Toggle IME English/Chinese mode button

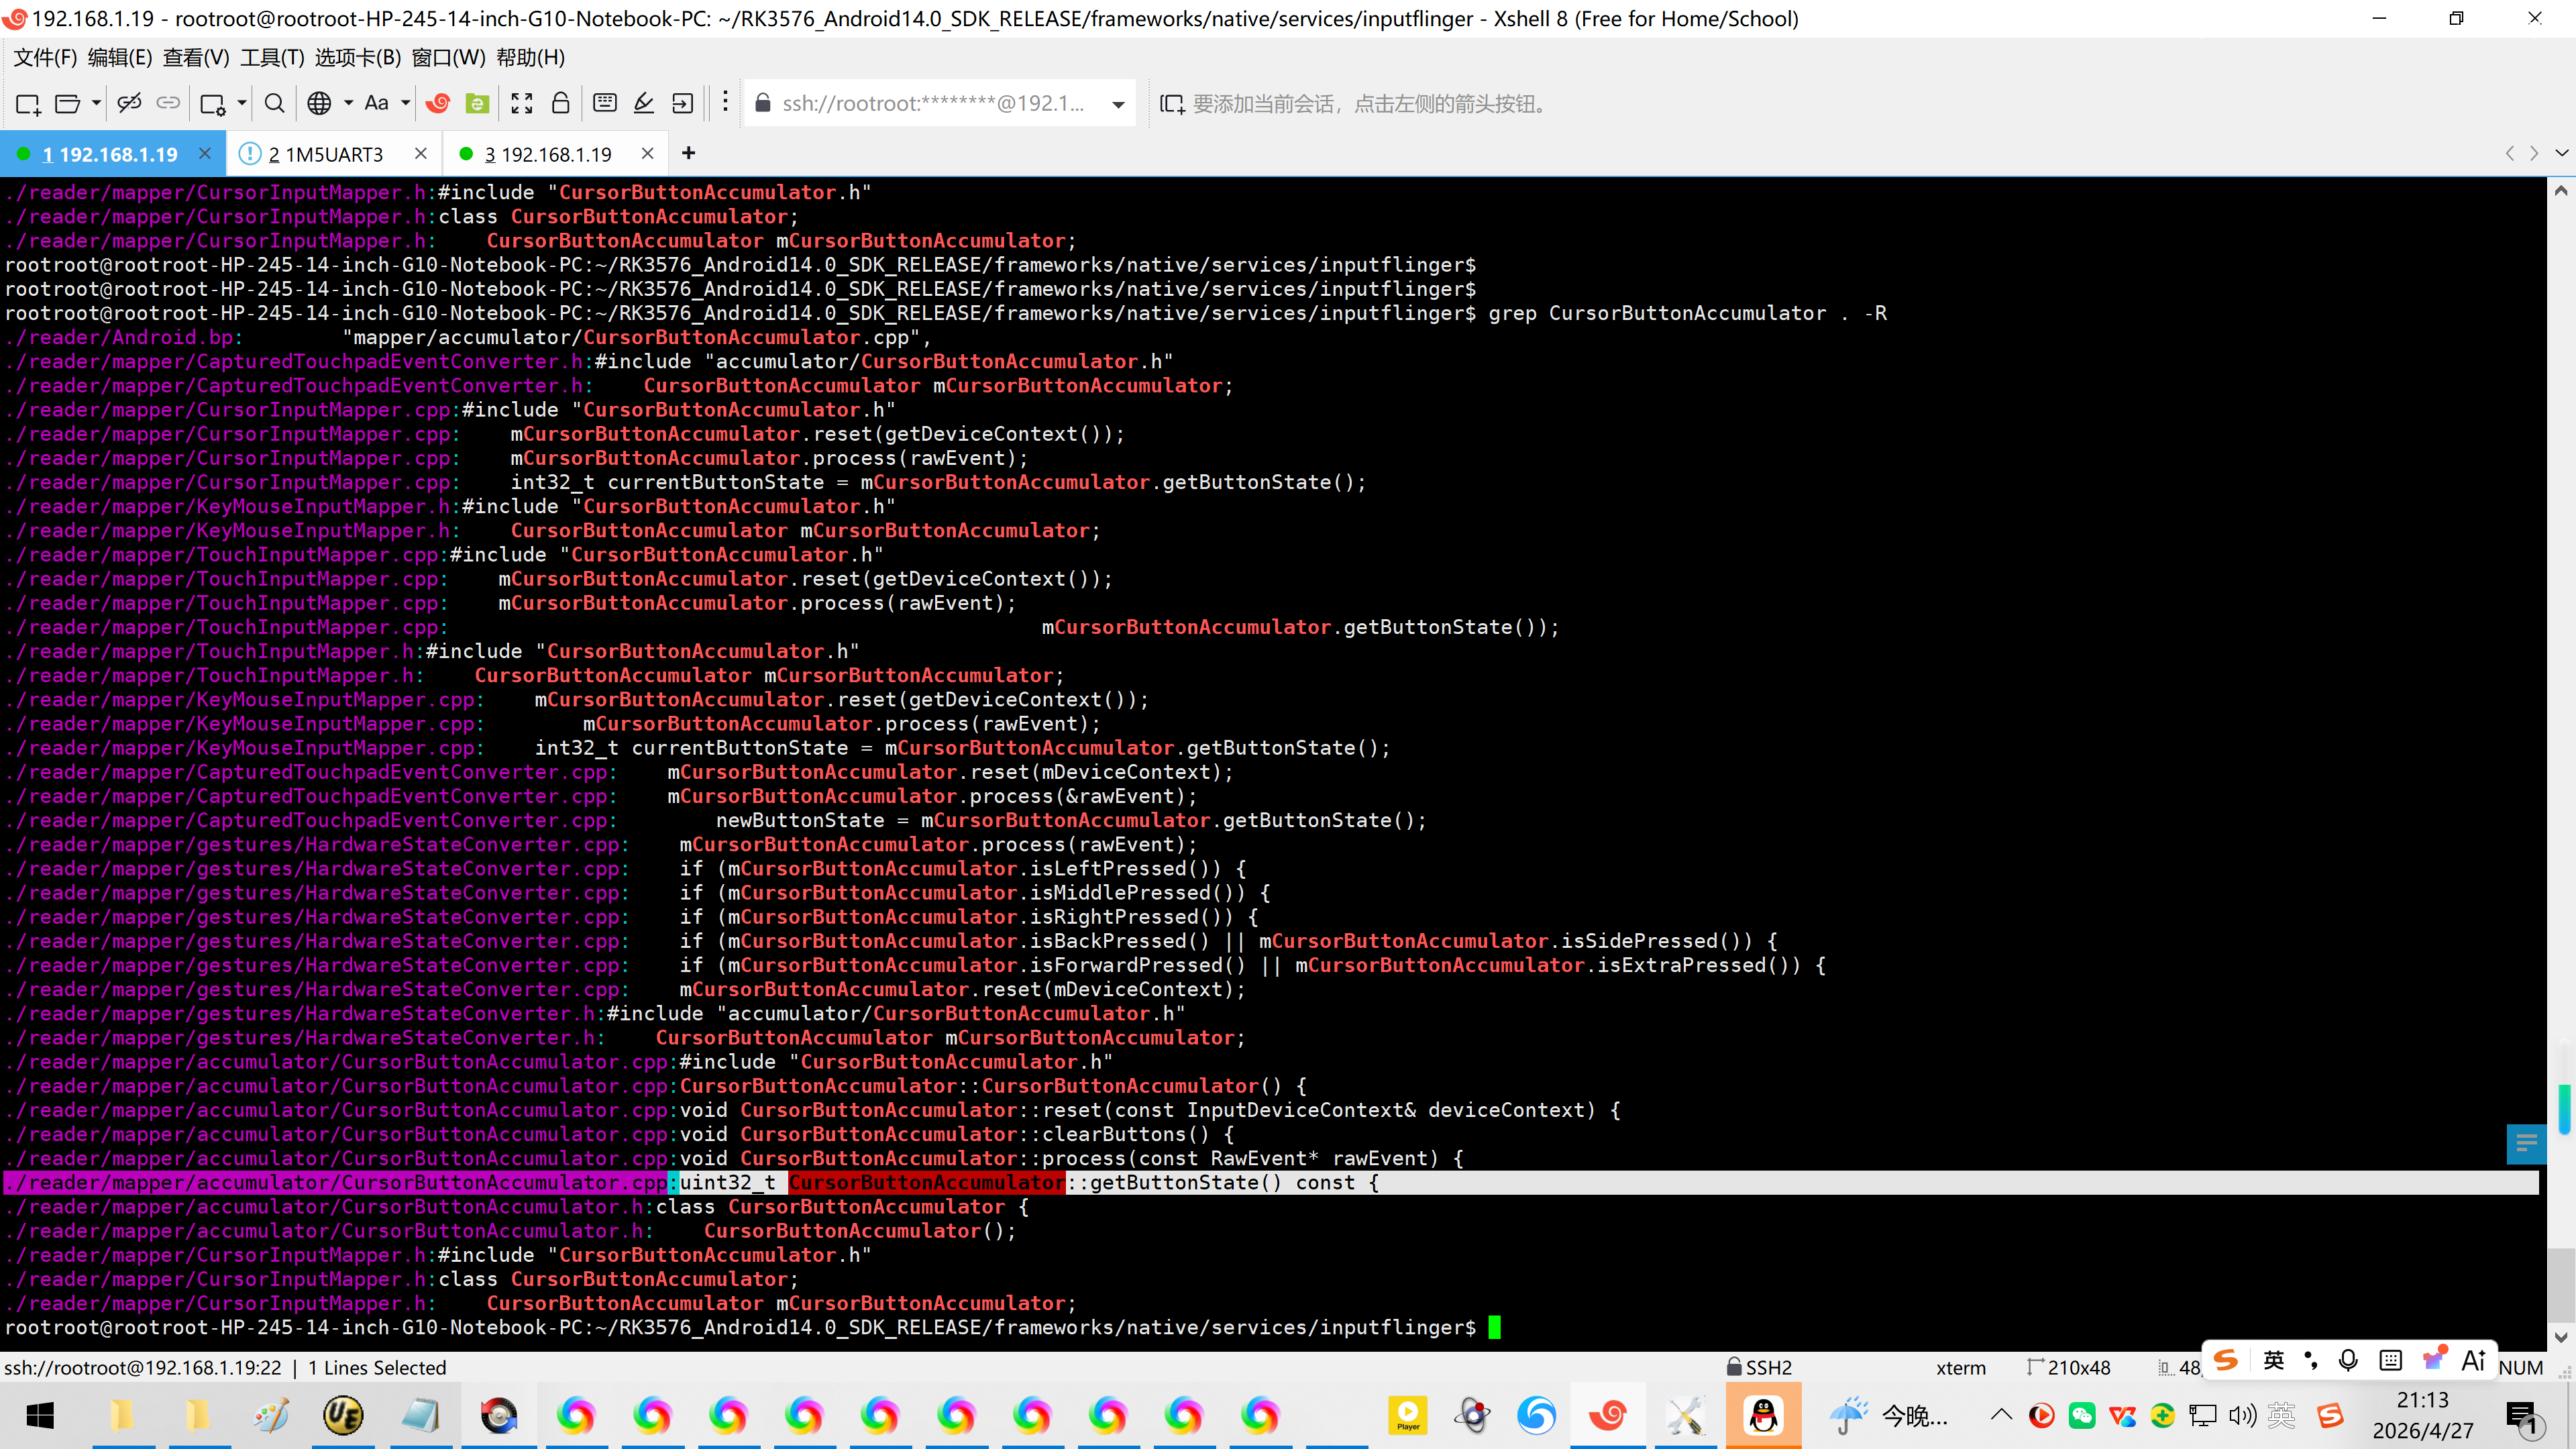(2273, 1360)
